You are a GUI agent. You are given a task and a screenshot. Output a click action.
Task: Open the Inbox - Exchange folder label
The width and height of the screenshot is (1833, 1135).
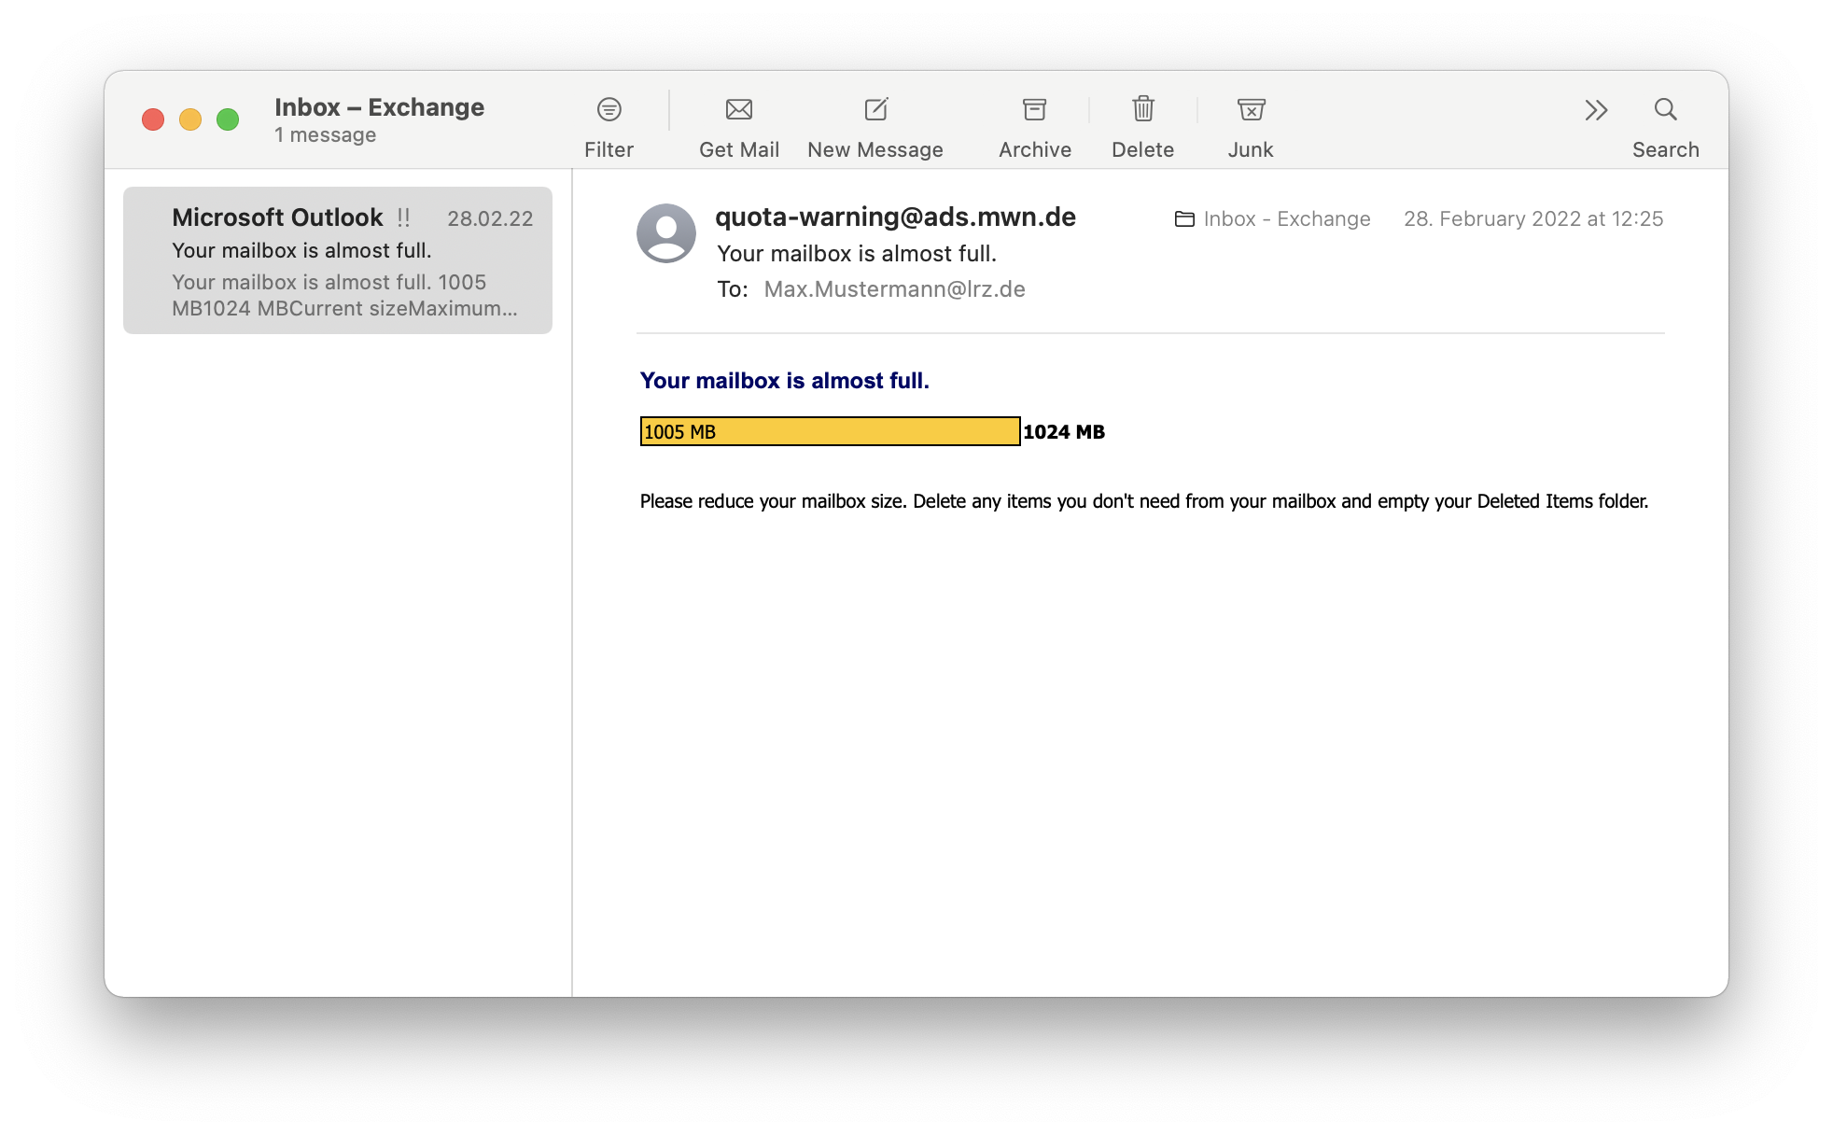point(1285,218)
